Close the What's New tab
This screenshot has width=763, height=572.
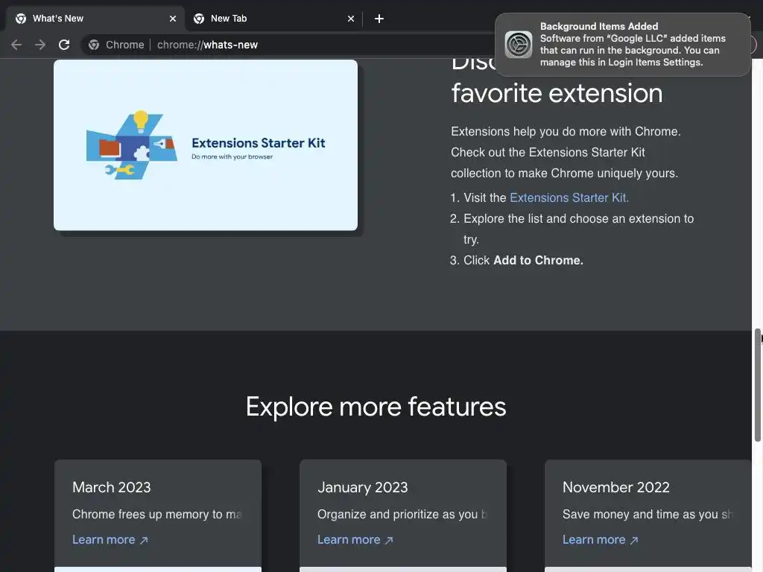pos(173,19)
